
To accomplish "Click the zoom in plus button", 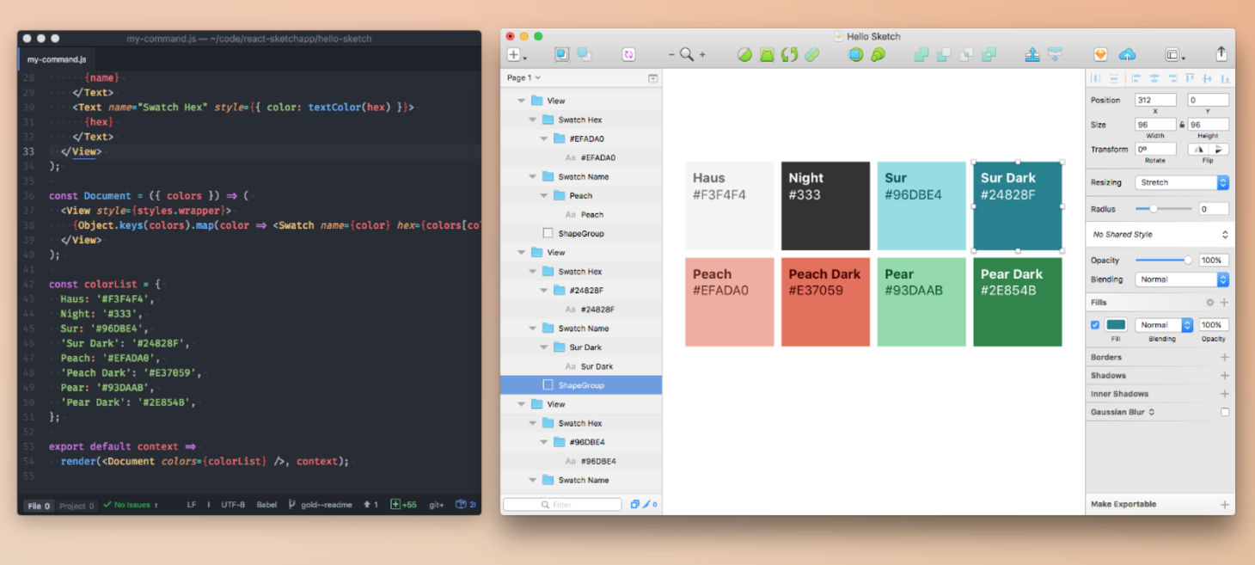I will (x=702, y=55).
